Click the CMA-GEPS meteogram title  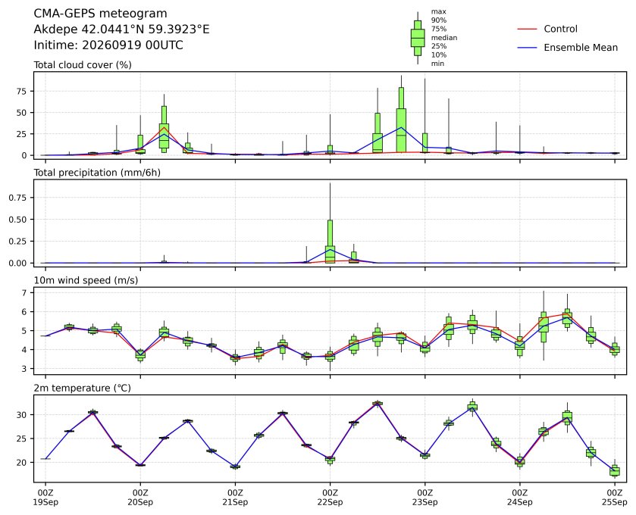point(100,14)
